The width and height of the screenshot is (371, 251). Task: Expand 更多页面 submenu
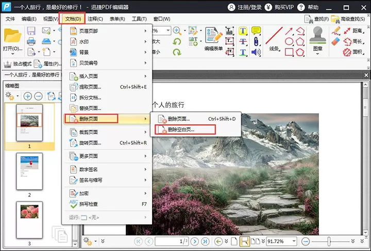[x=108, y=156]
